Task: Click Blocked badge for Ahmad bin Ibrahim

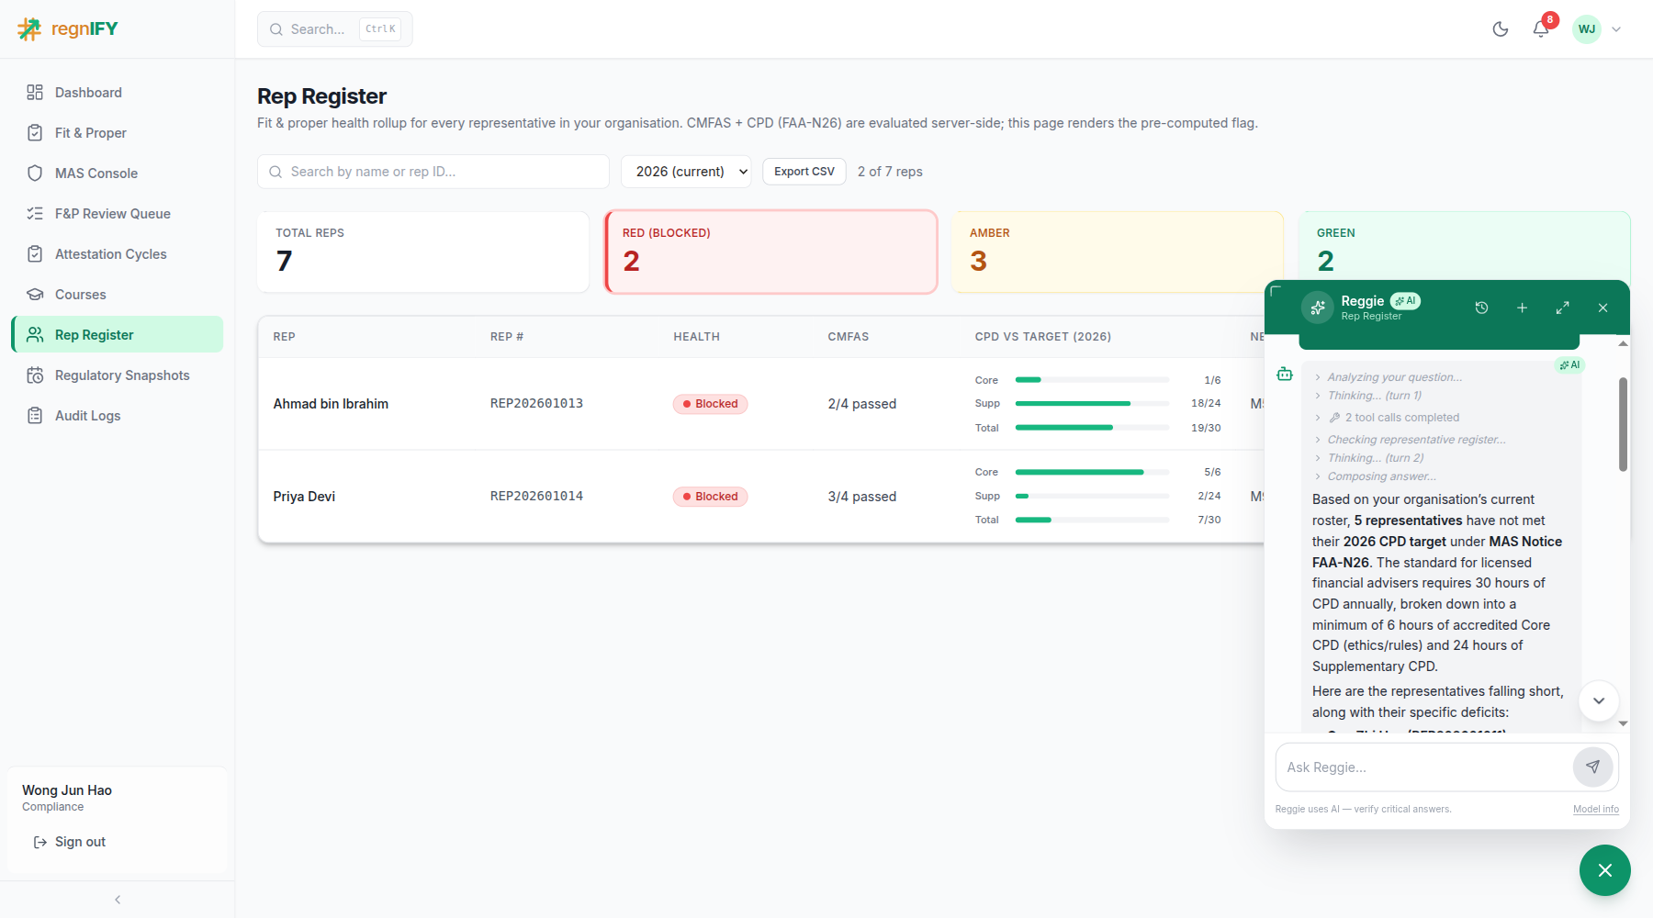Action: coord(711,404)
